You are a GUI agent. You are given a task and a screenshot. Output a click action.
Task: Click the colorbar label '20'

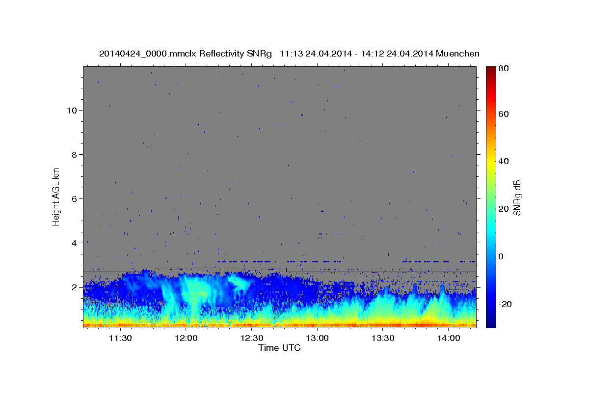click(x=503, y=209)
